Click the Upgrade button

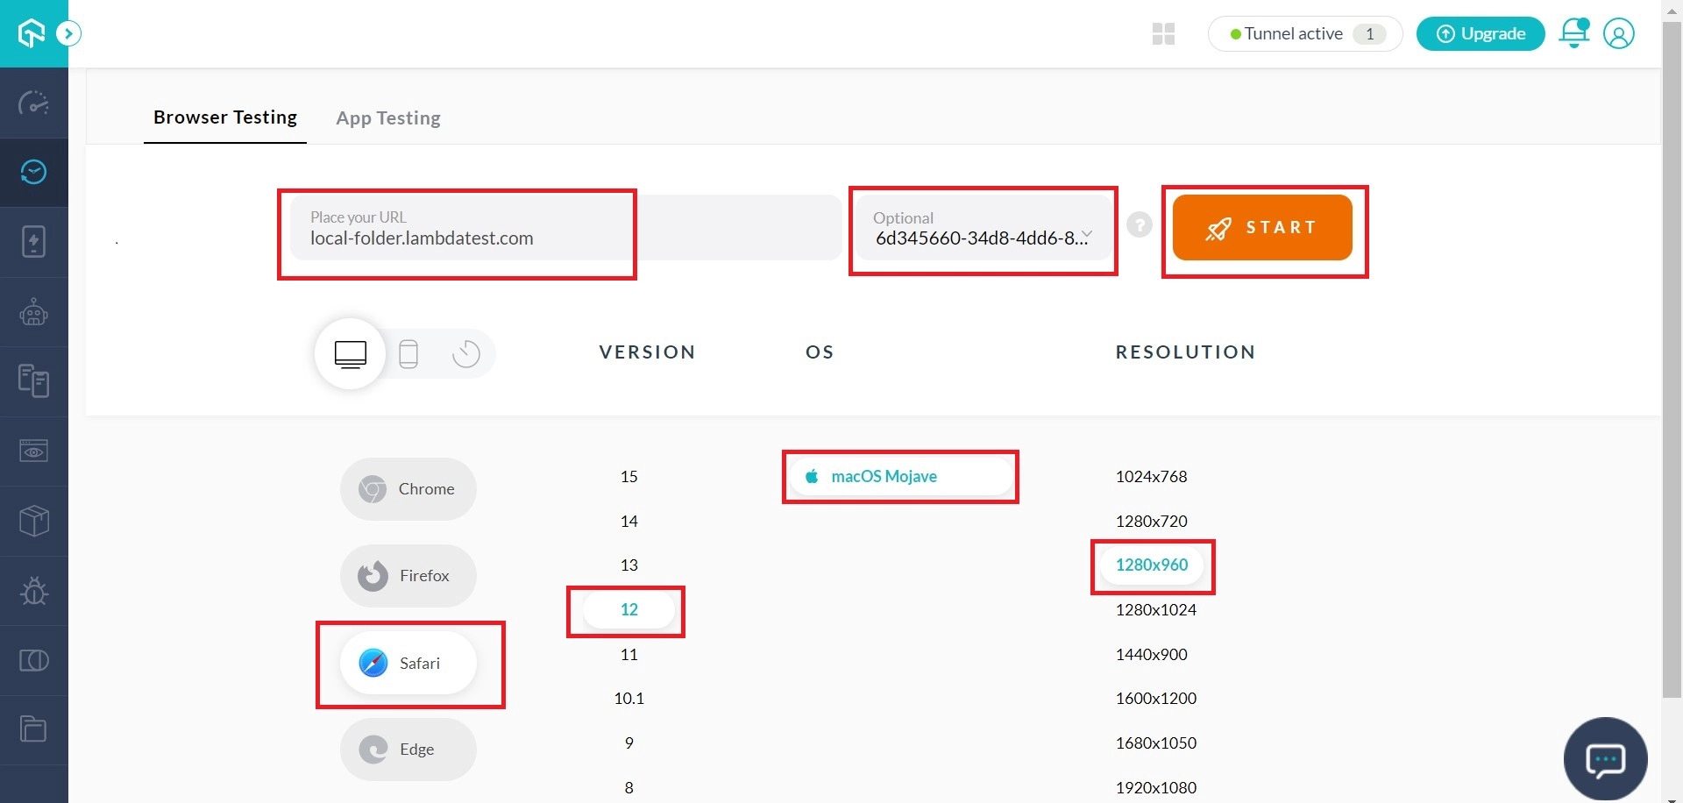(1481, 33)
